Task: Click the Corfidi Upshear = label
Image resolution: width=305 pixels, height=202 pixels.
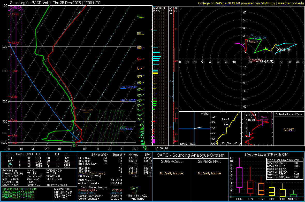Action: 89,199
